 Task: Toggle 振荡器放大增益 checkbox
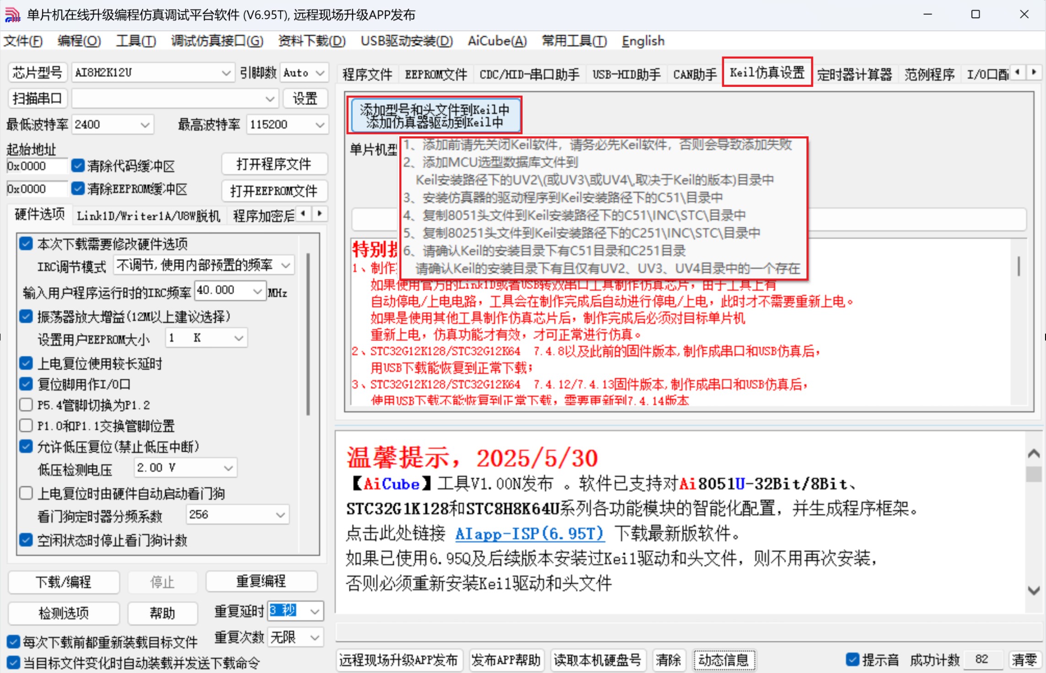pos(26,316)
